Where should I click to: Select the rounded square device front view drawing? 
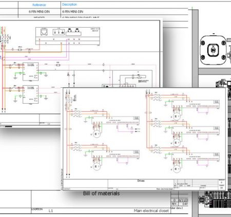click(x=213, y=50)
